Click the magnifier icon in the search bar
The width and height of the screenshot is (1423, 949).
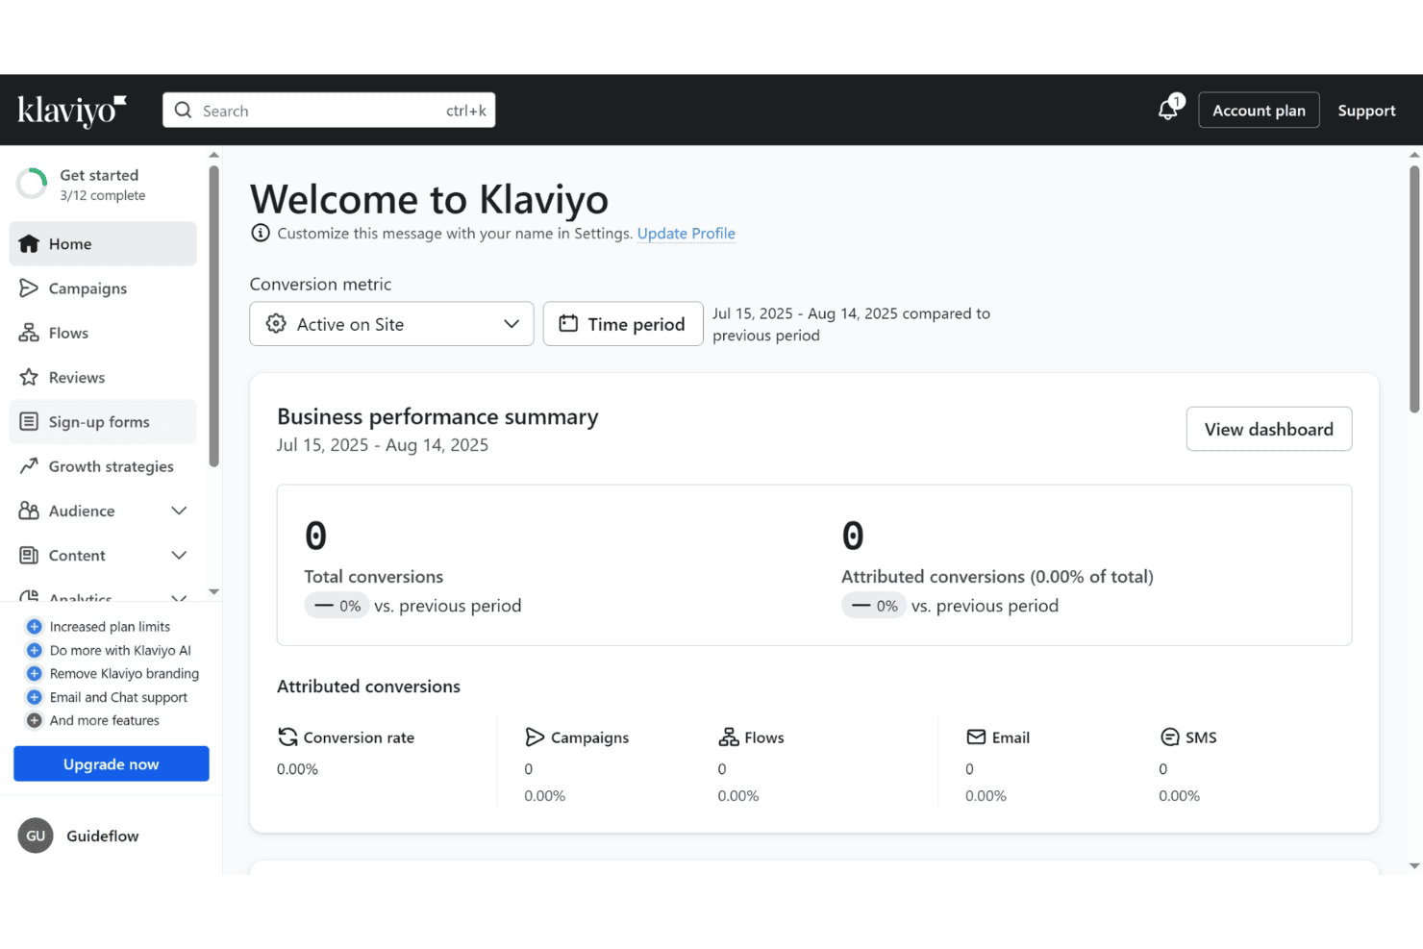pos(183,110)
